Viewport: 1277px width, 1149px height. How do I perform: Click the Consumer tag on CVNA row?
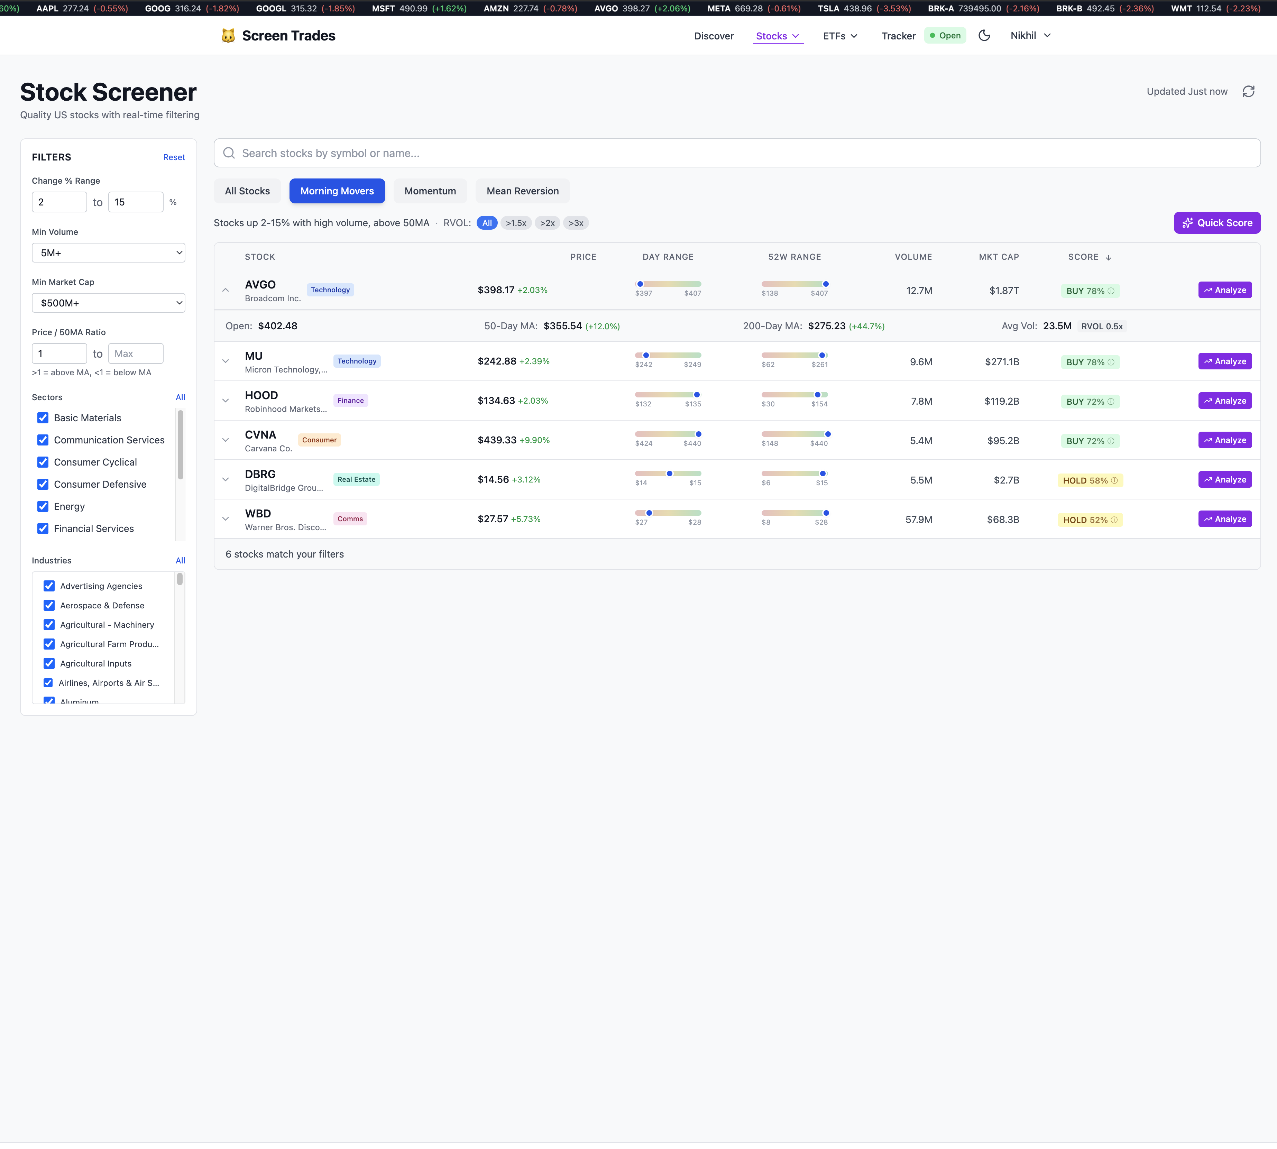[319, 440]
